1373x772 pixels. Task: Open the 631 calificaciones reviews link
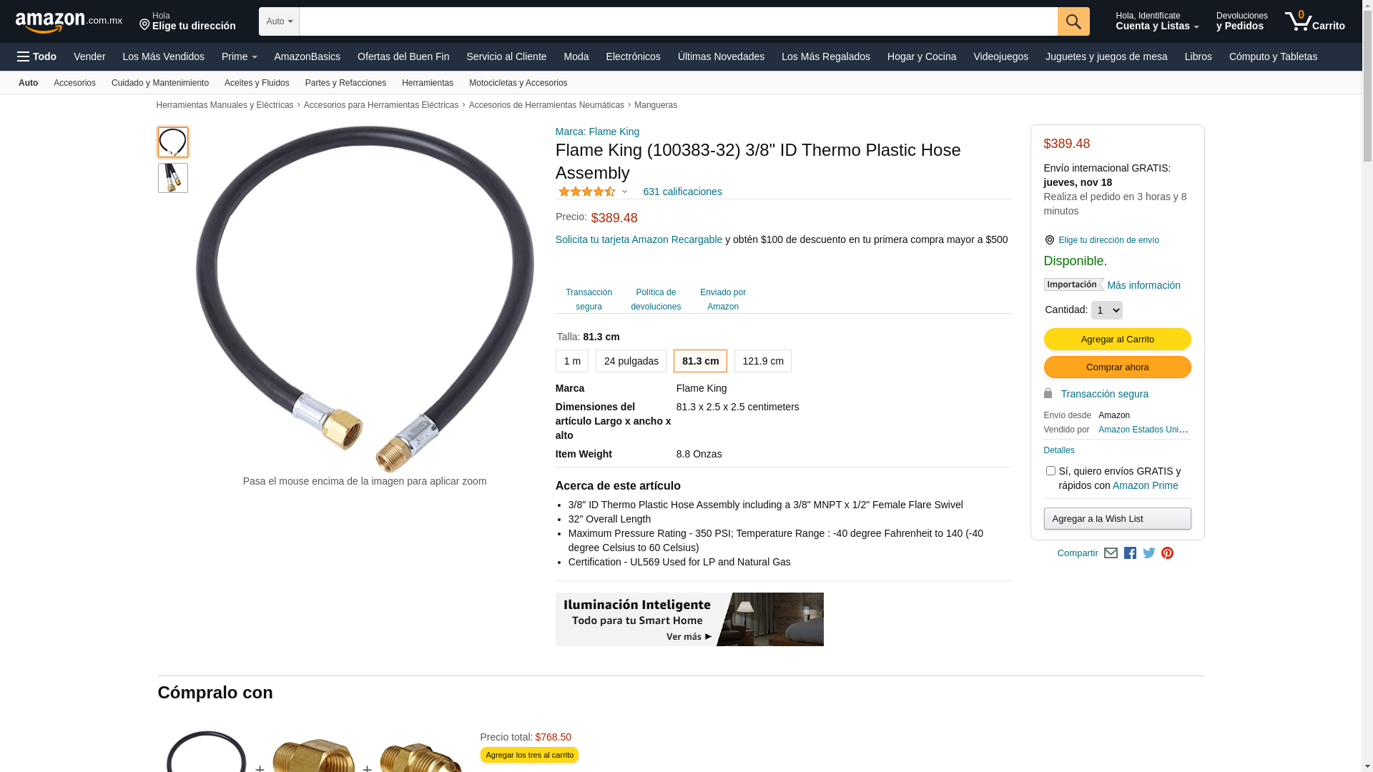pos(682,192)
